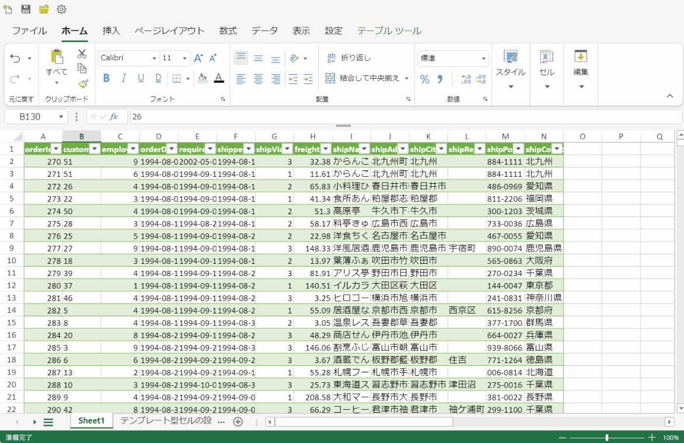
Task: Switch to the データ tab
Action: 264,31
